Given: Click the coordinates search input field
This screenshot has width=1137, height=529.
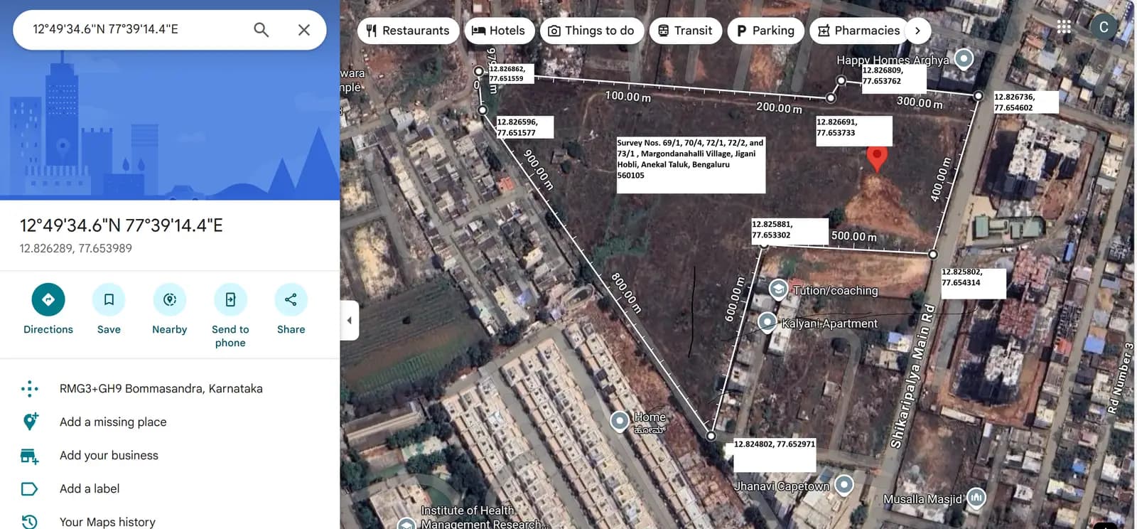Looking at the screenshot, I should pyautogui.click(x=135, y=30).
